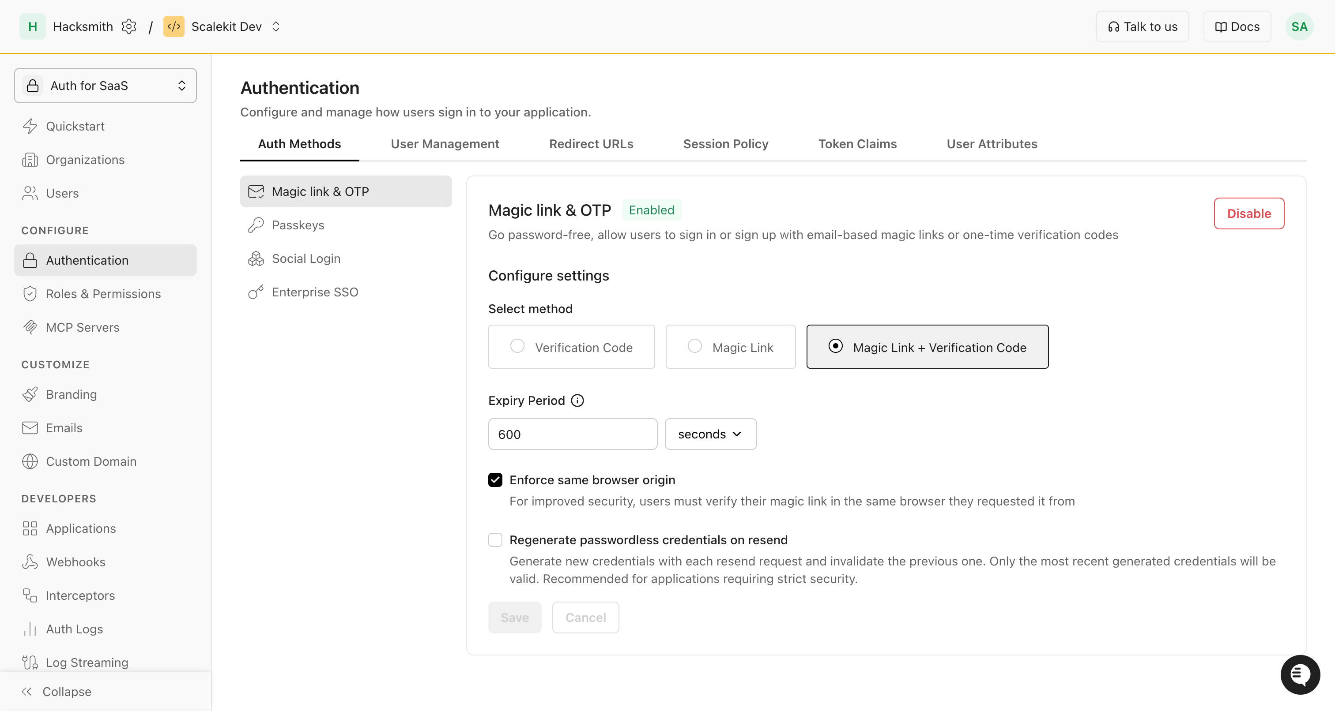The width and height of the screenshot is (1335, 711).
Task: Click the Save button
Action: coord(515,617)
